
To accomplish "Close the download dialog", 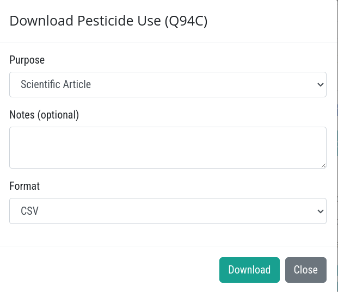I will [x=306, y=270].
